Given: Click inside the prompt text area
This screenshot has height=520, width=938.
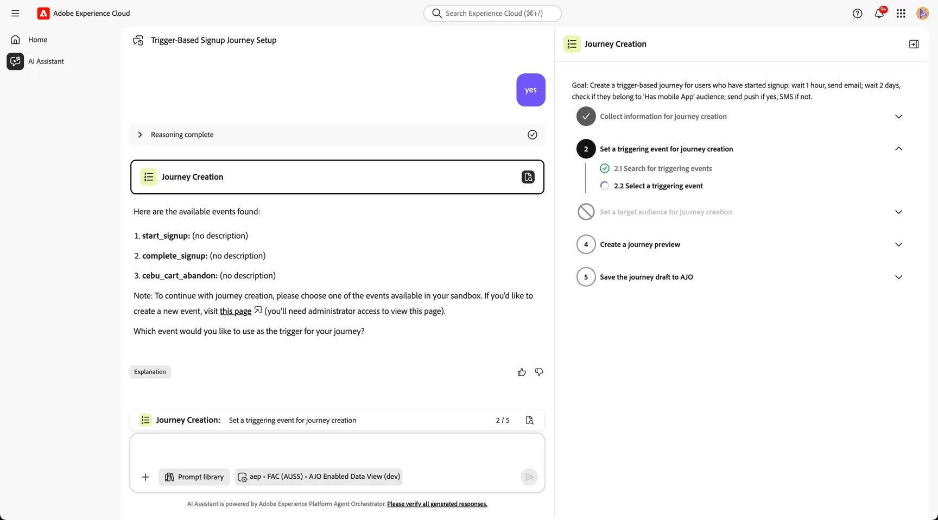Looking at the screenshot, I should coord(337,451).
